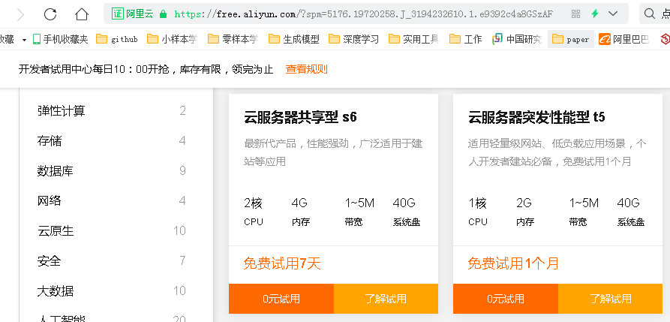The image size is (670, 322).
Task: Open the QR code icon in address bar
Action: 575,14
